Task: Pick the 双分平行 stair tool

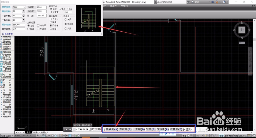Action: 6,57
